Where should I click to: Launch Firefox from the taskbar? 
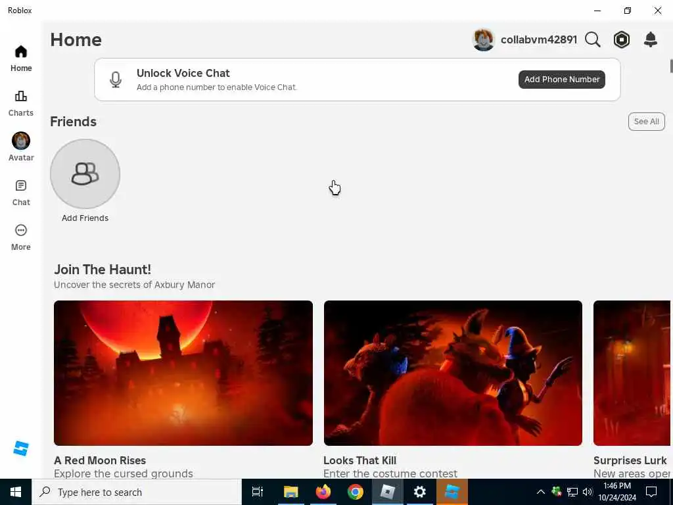click(323, 492)
